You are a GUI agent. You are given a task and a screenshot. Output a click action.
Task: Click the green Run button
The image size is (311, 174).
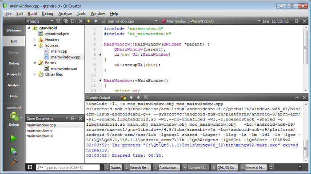coord(14,139)
